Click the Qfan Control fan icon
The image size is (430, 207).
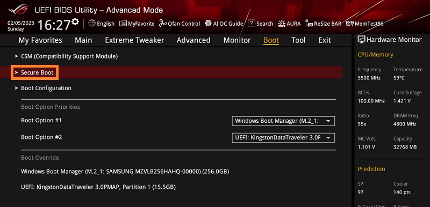click(163, 24)
